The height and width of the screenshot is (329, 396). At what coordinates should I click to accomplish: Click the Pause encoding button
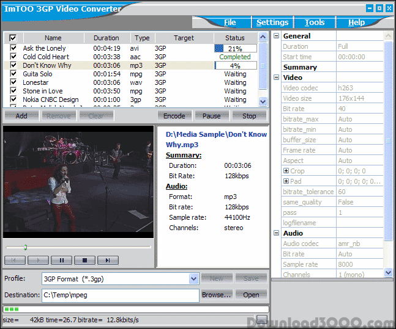click(x=212, y=116)
